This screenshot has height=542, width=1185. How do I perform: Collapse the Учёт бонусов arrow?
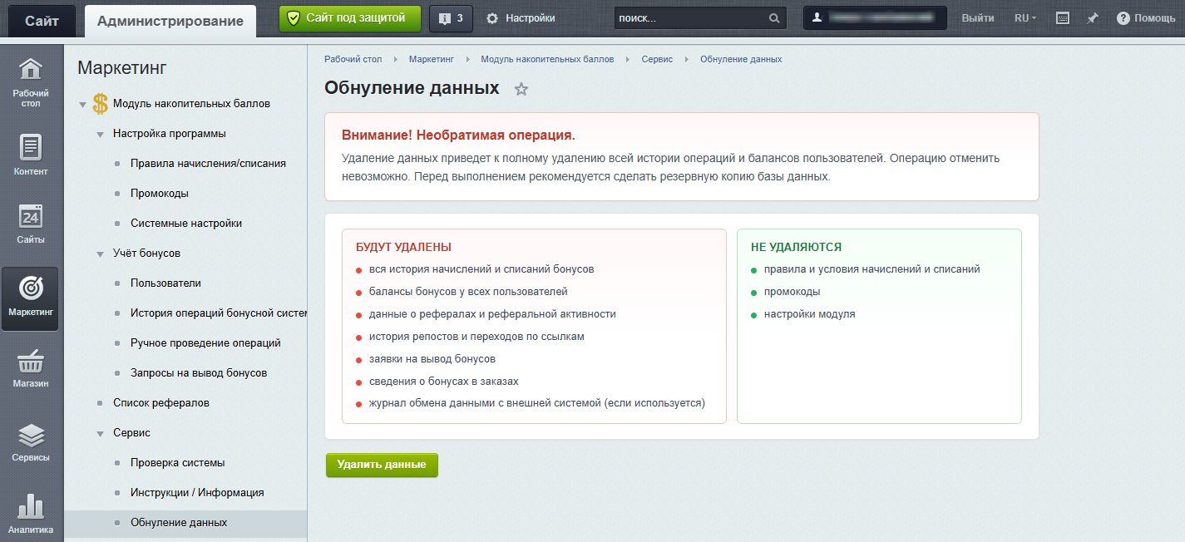pos(100,254)
